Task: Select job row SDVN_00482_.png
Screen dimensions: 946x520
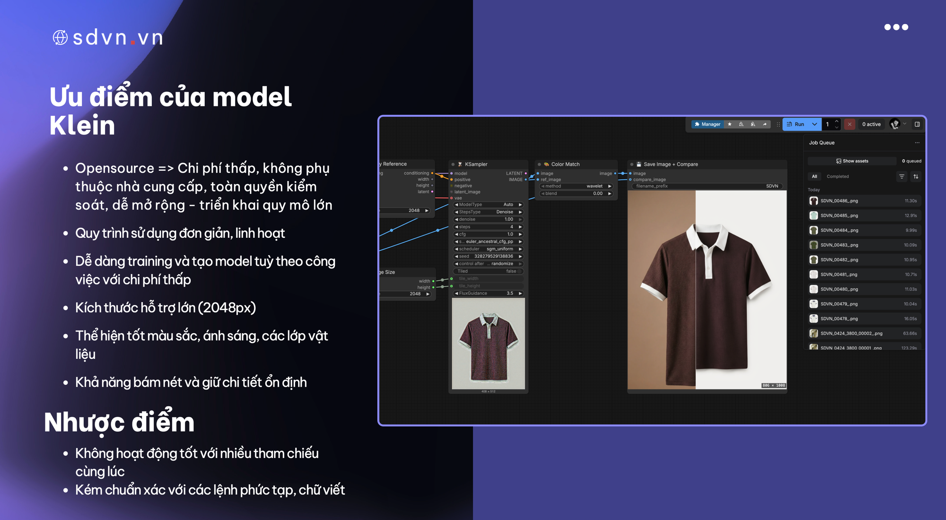Action: [865, 260]
